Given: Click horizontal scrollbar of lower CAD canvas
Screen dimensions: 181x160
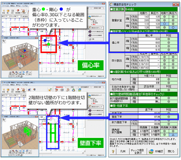Looking at the screenshot, I should coord(61,153).
